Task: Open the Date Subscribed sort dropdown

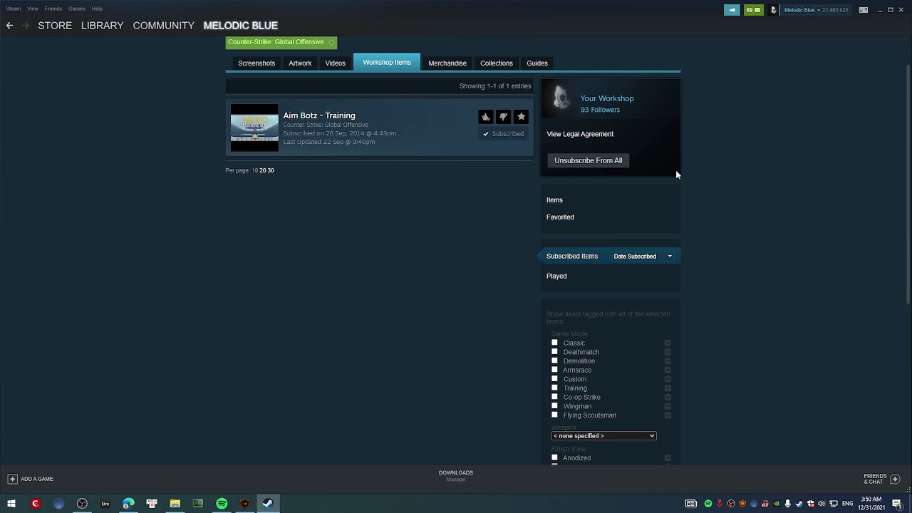Action: (642, 256)
